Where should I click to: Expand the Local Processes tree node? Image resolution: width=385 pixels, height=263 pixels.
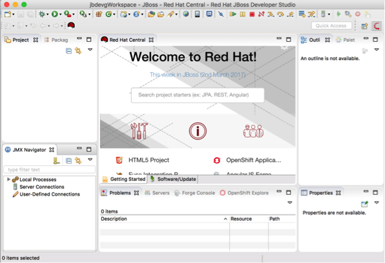coord(9,179)
